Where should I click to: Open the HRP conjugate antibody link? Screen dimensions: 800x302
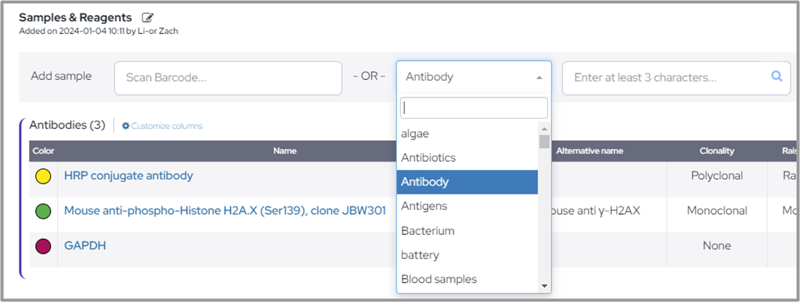point(128,176)
